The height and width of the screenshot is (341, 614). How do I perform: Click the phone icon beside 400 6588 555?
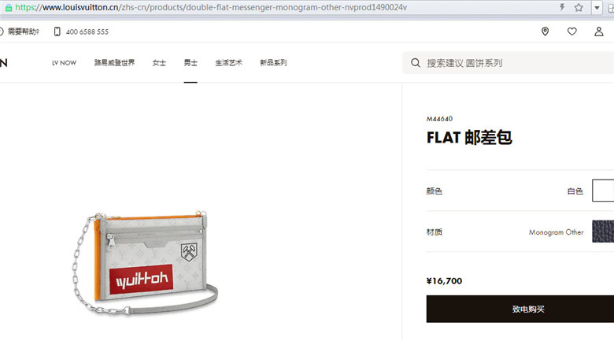click(57, 32)
